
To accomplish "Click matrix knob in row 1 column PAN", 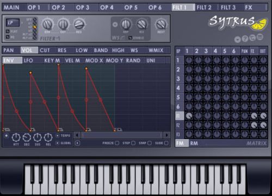I will click(245, 60).
